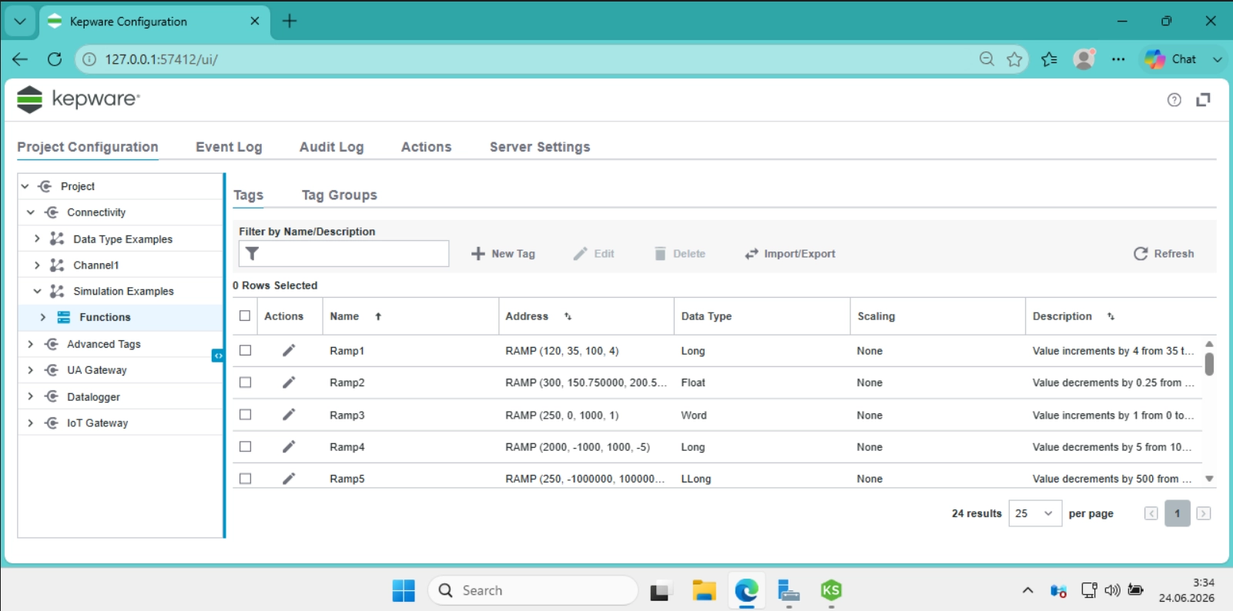Open the browser zoom magnifier icon
The height and width of the screenshot is (611, 1233).
point(987,59)
